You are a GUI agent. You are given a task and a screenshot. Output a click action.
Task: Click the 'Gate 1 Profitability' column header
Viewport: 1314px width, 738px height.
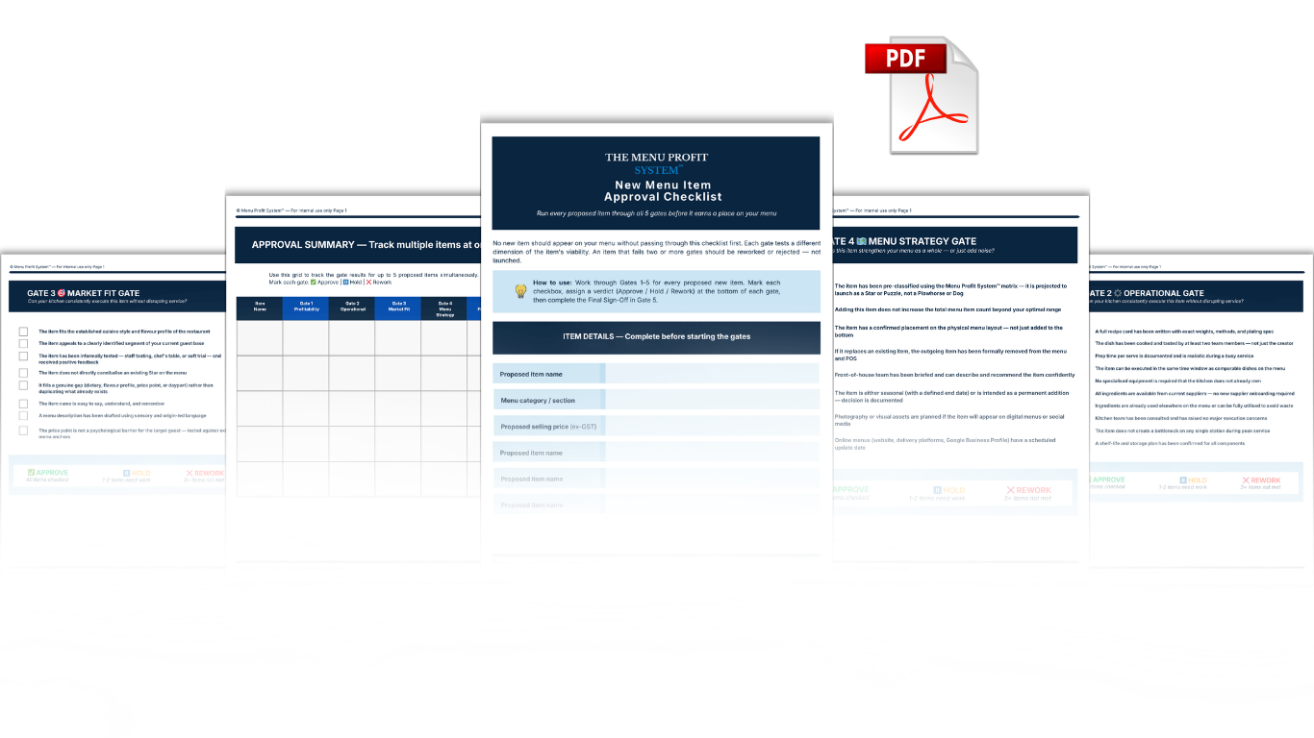306,307
